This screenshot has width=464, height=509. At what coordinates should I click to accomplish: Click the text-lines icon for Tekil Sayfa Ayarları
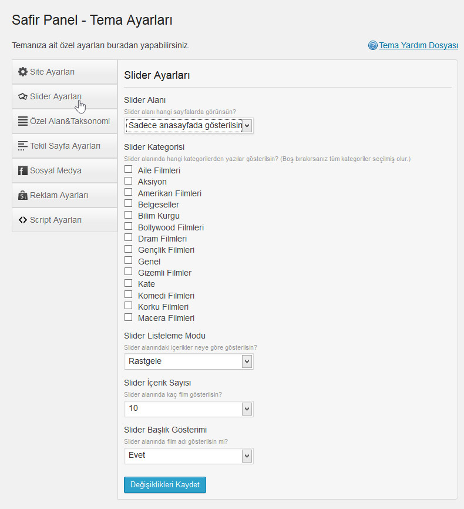point(23,146)
